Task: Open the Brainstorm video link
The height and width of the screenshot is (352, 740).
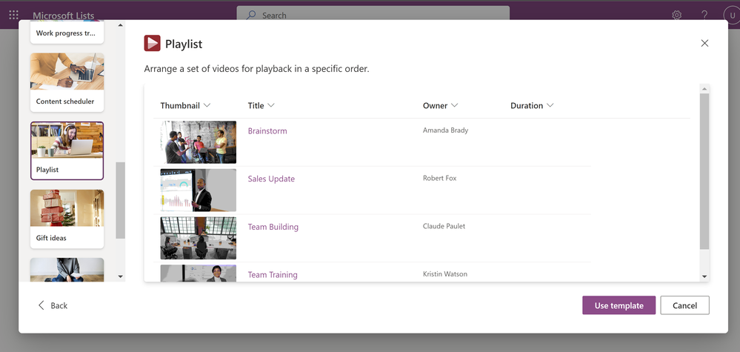Action: click(x=267, y=130)
